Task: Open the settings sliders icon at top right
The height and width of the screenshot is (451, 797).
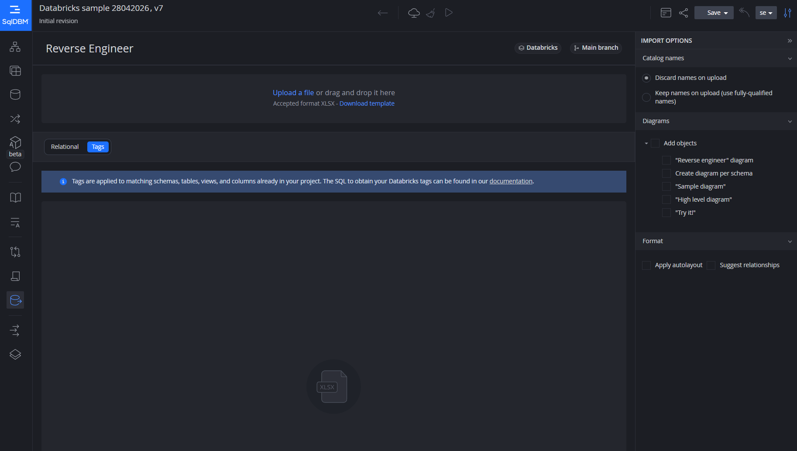Action: coord(787,13)
